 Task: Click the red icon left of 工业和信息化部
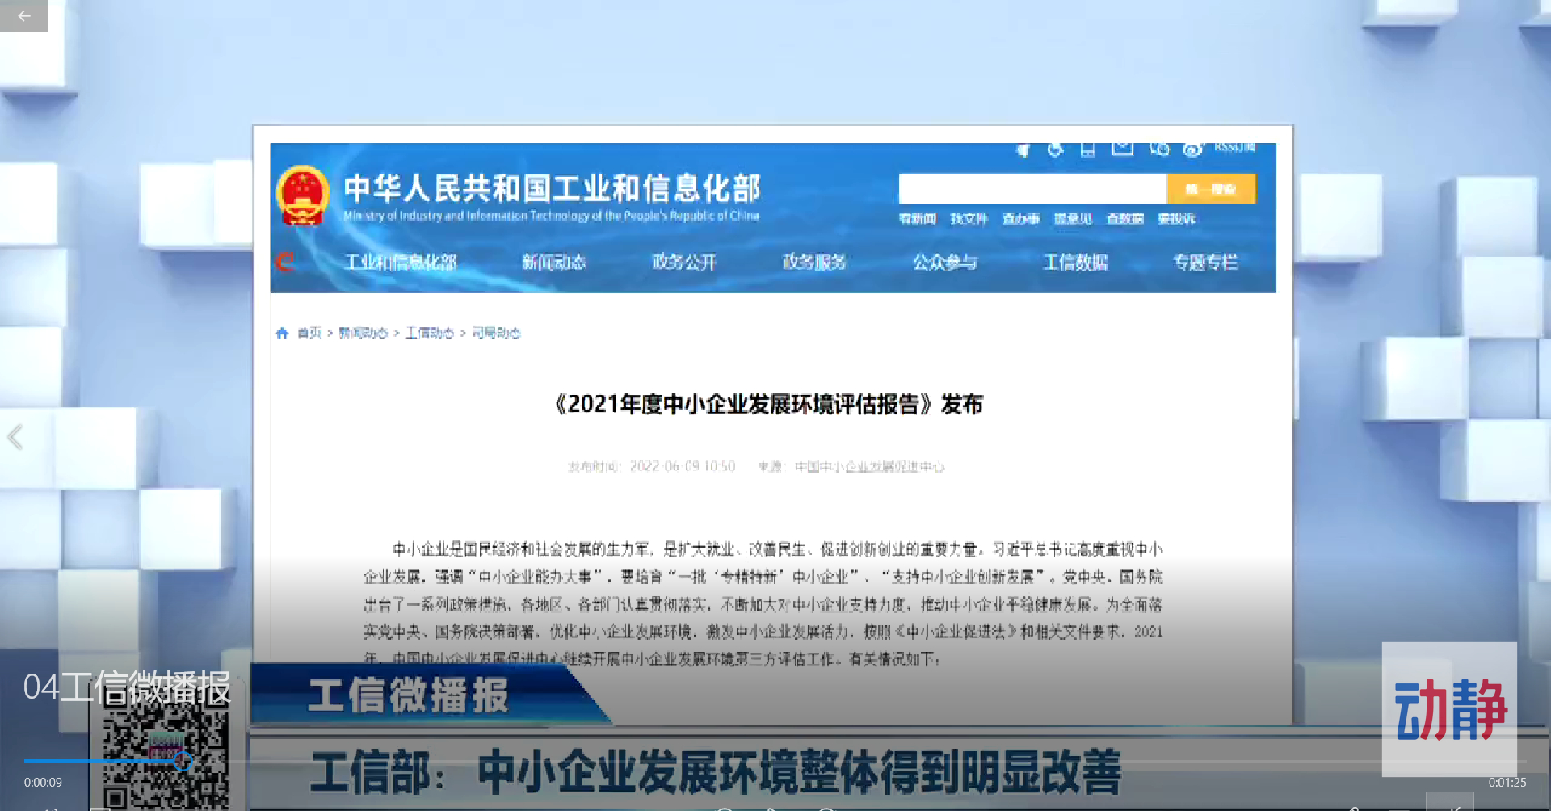[x=285, y=262]
